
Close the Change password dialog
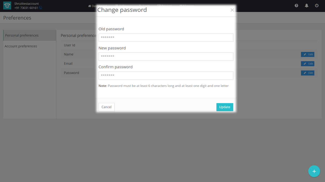[232, 10]
